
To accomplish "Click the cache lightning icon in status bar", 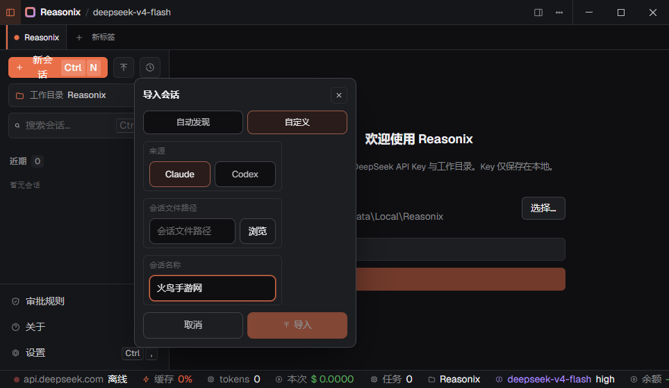I will tap(146, 379).
